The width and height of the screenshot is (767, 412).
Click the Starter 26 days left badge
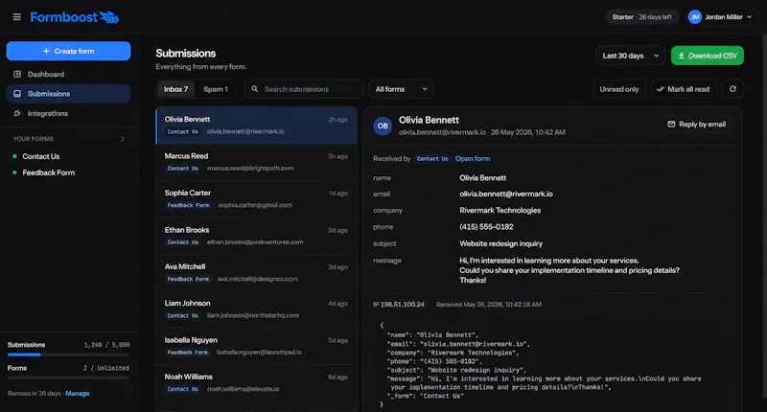pyautogui.click(x=641, y=17)
